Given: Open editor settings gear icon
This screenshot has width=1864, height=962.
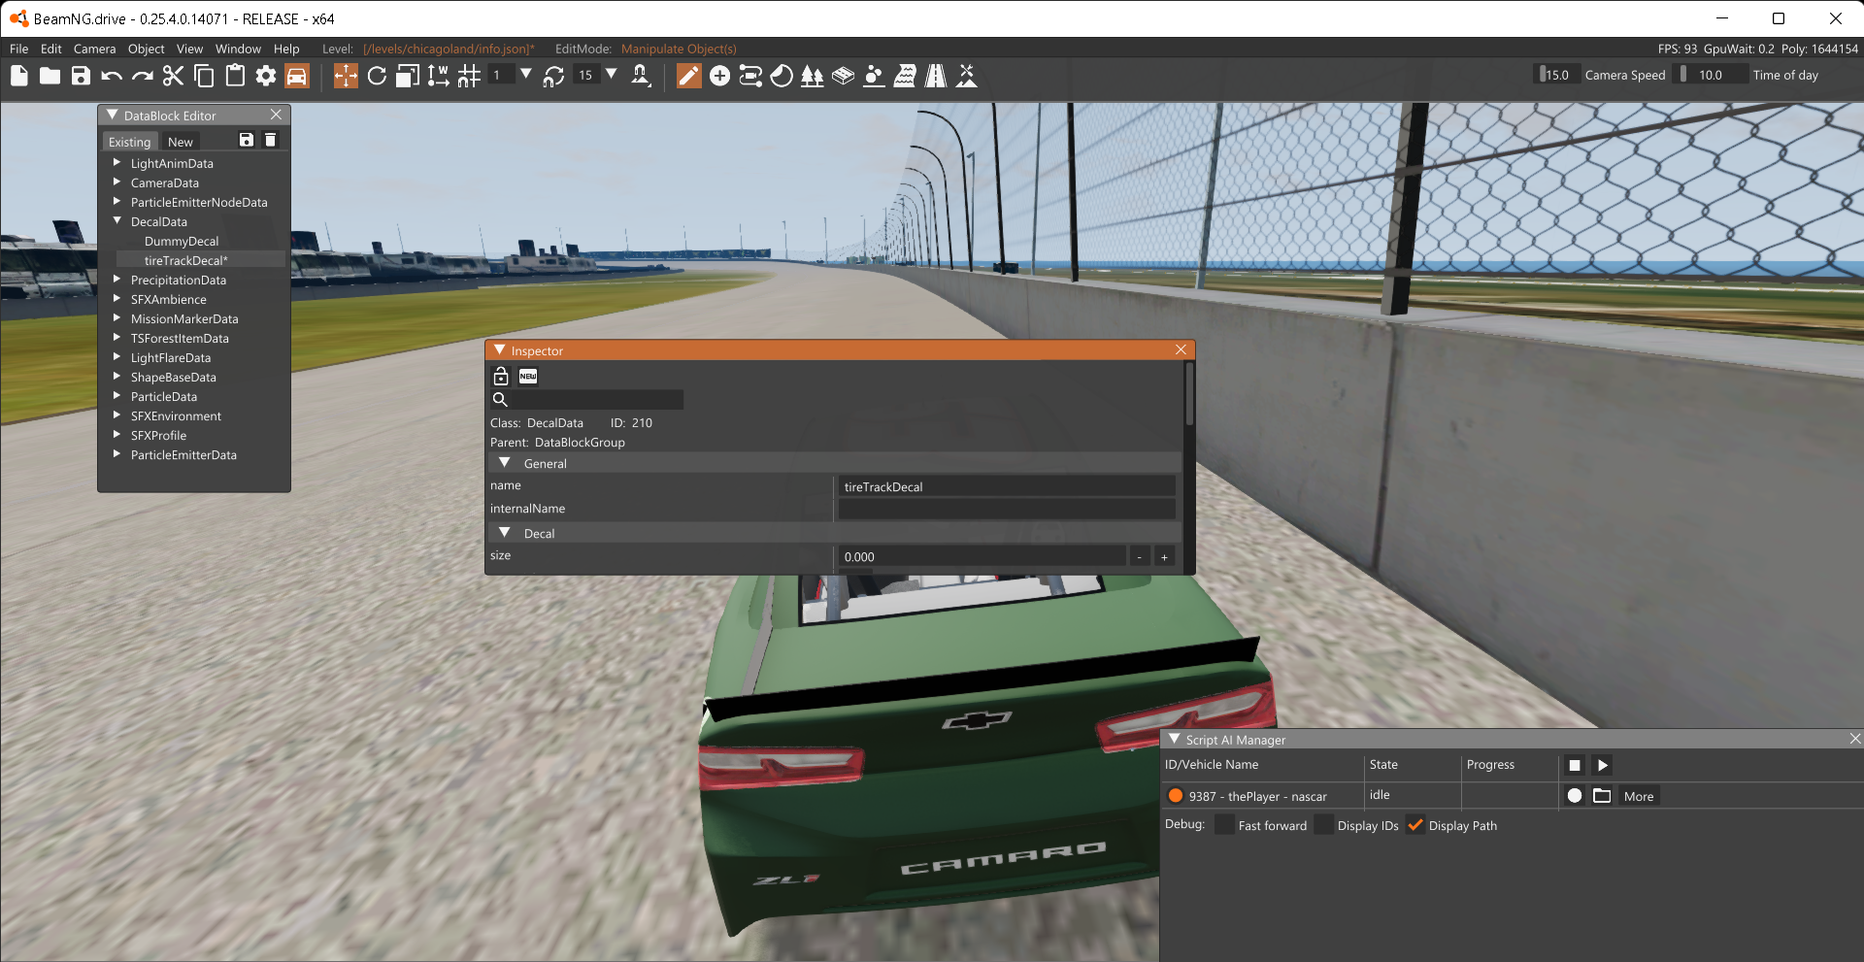Looking at the screenshot, I should tap(266, 76).
